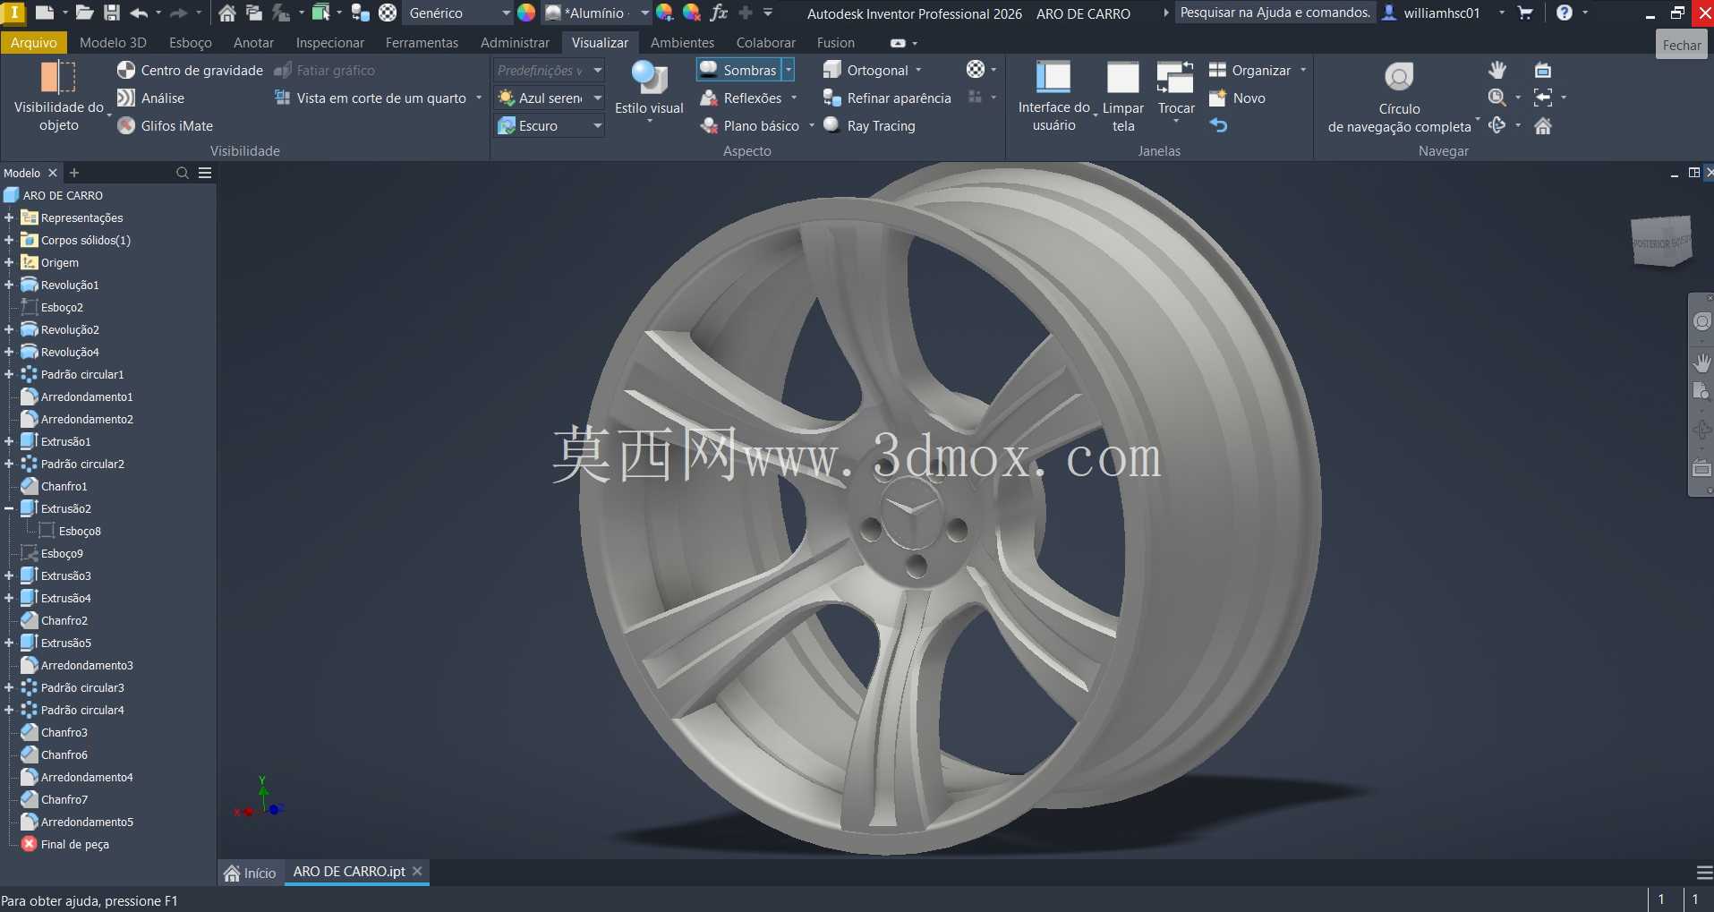
Task: Click the Orbit tool in Navegar panel
Action: click(1497, 125)
